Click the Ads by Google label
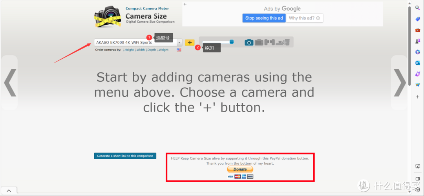 tap(282, 9)
